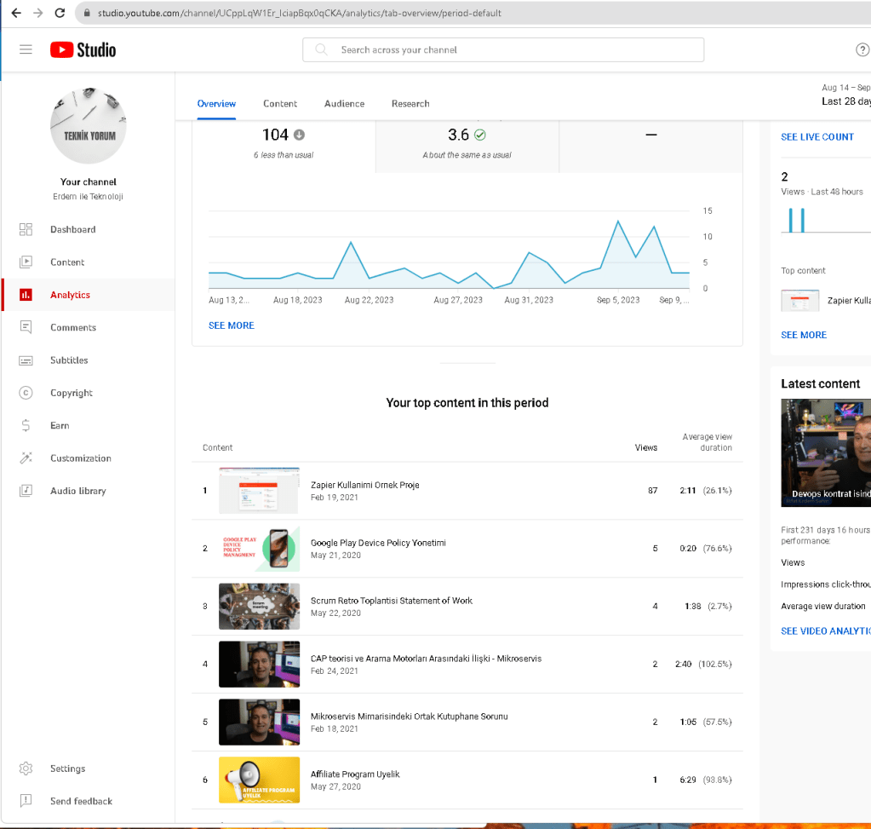Image resolution: width=871 pixels, height=829 pixels.
Task: Select the 3.6 metric card
Action: (467, 146)
